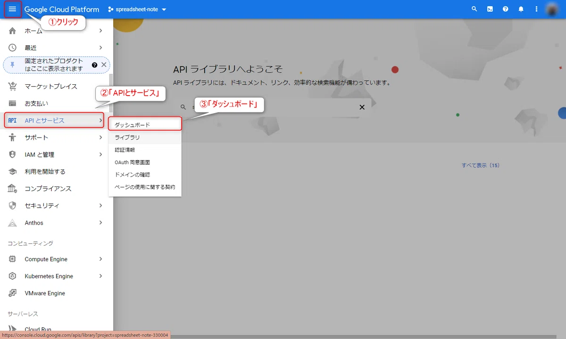Viewport: 566px width, 339px height.
Task: Click the IAM と管理 shield icon
Action: (13, 154)
